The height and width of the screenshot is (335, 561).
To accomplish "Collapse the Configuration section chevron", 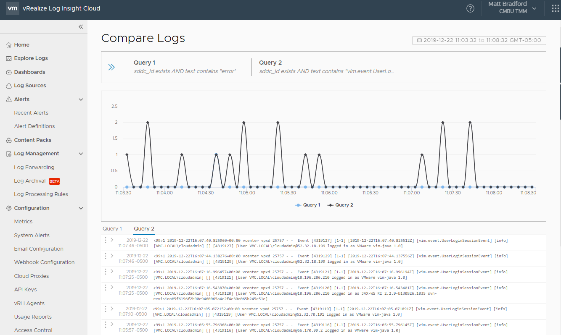I will pos(81,208).
